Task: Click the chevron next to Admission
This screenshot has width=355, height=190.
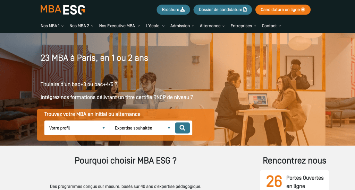Action: (193, 26)
